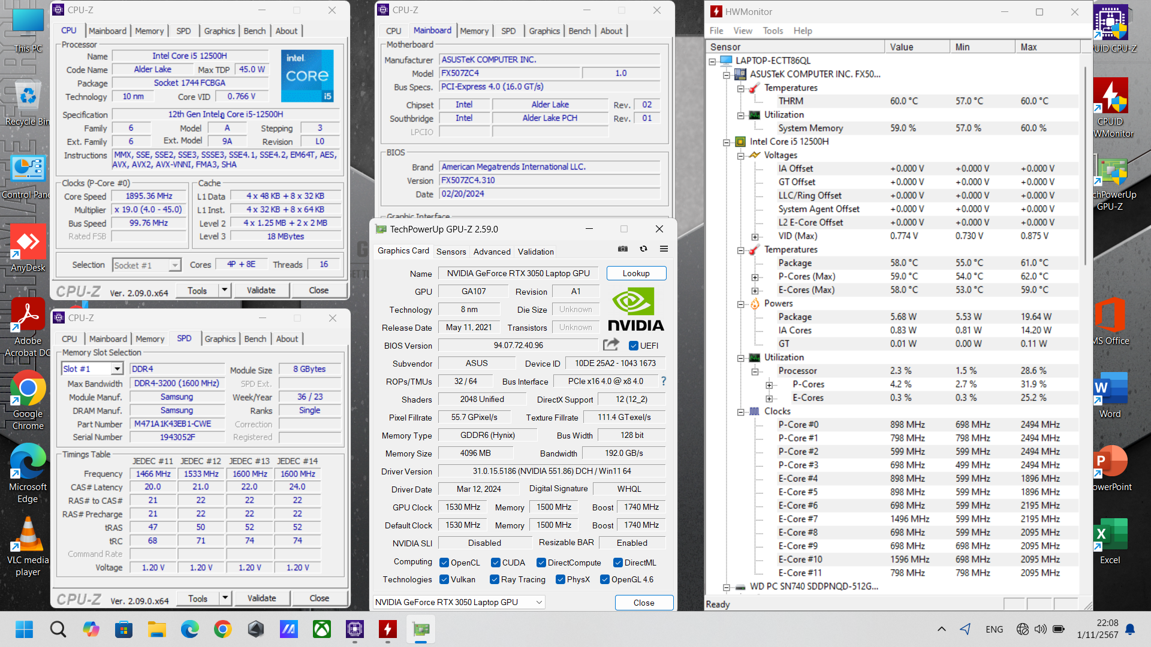Click the GPU-Z screenshot camera icon
Image resolution: width=1151 pixels, height=647 pixels.
[623, 249]
